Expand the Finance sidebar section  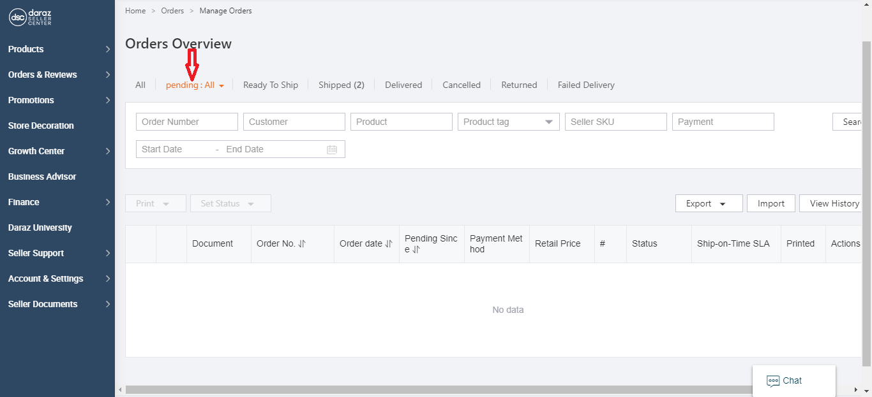(57, 202)
